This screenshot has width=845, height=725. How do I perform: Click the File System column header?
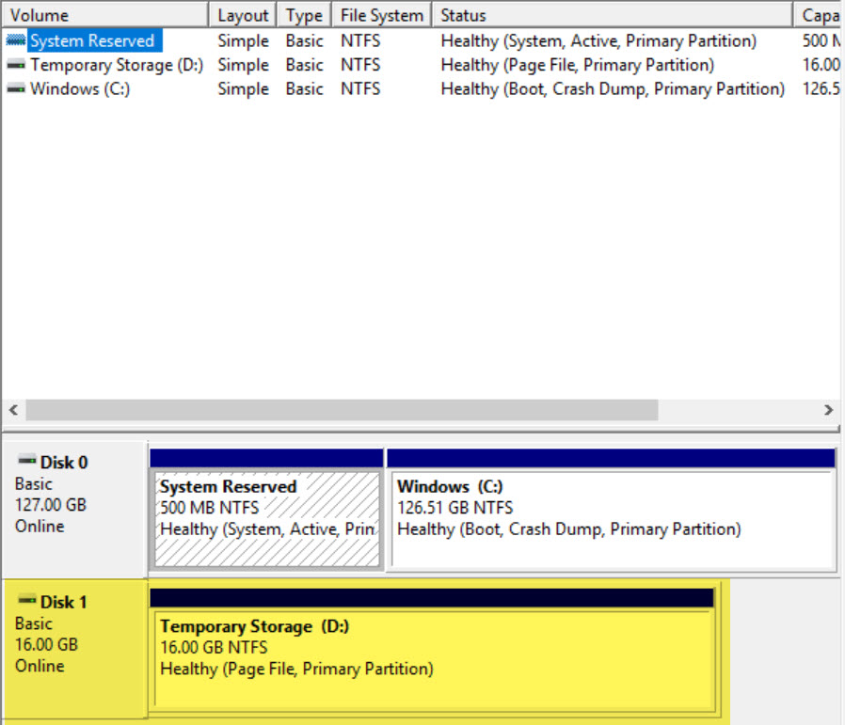380,14
